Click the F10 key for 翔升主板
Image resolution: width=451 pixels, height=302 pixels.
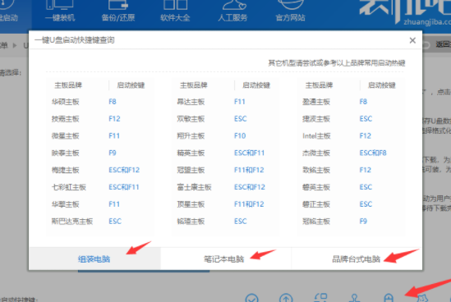240,136
